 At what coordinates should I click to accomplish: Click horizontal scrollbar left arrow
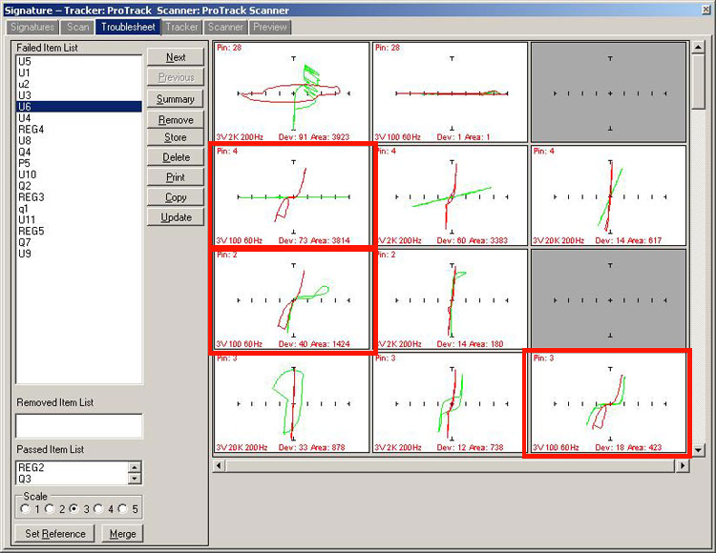pyautogui.click(x=219, y=465)
